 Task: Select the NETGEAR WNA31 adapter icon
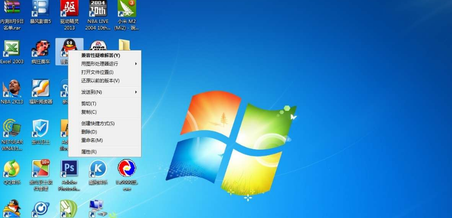coord(12,128)
